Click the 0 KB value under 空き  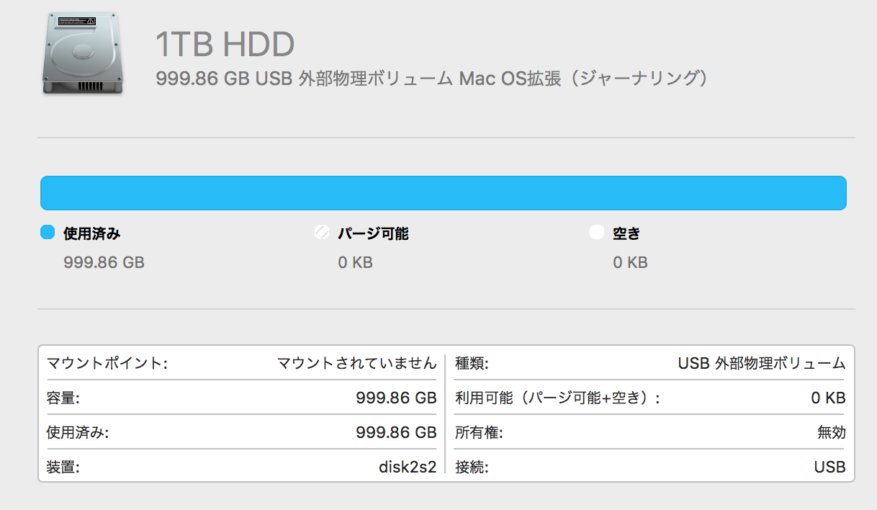pos(630,262)
